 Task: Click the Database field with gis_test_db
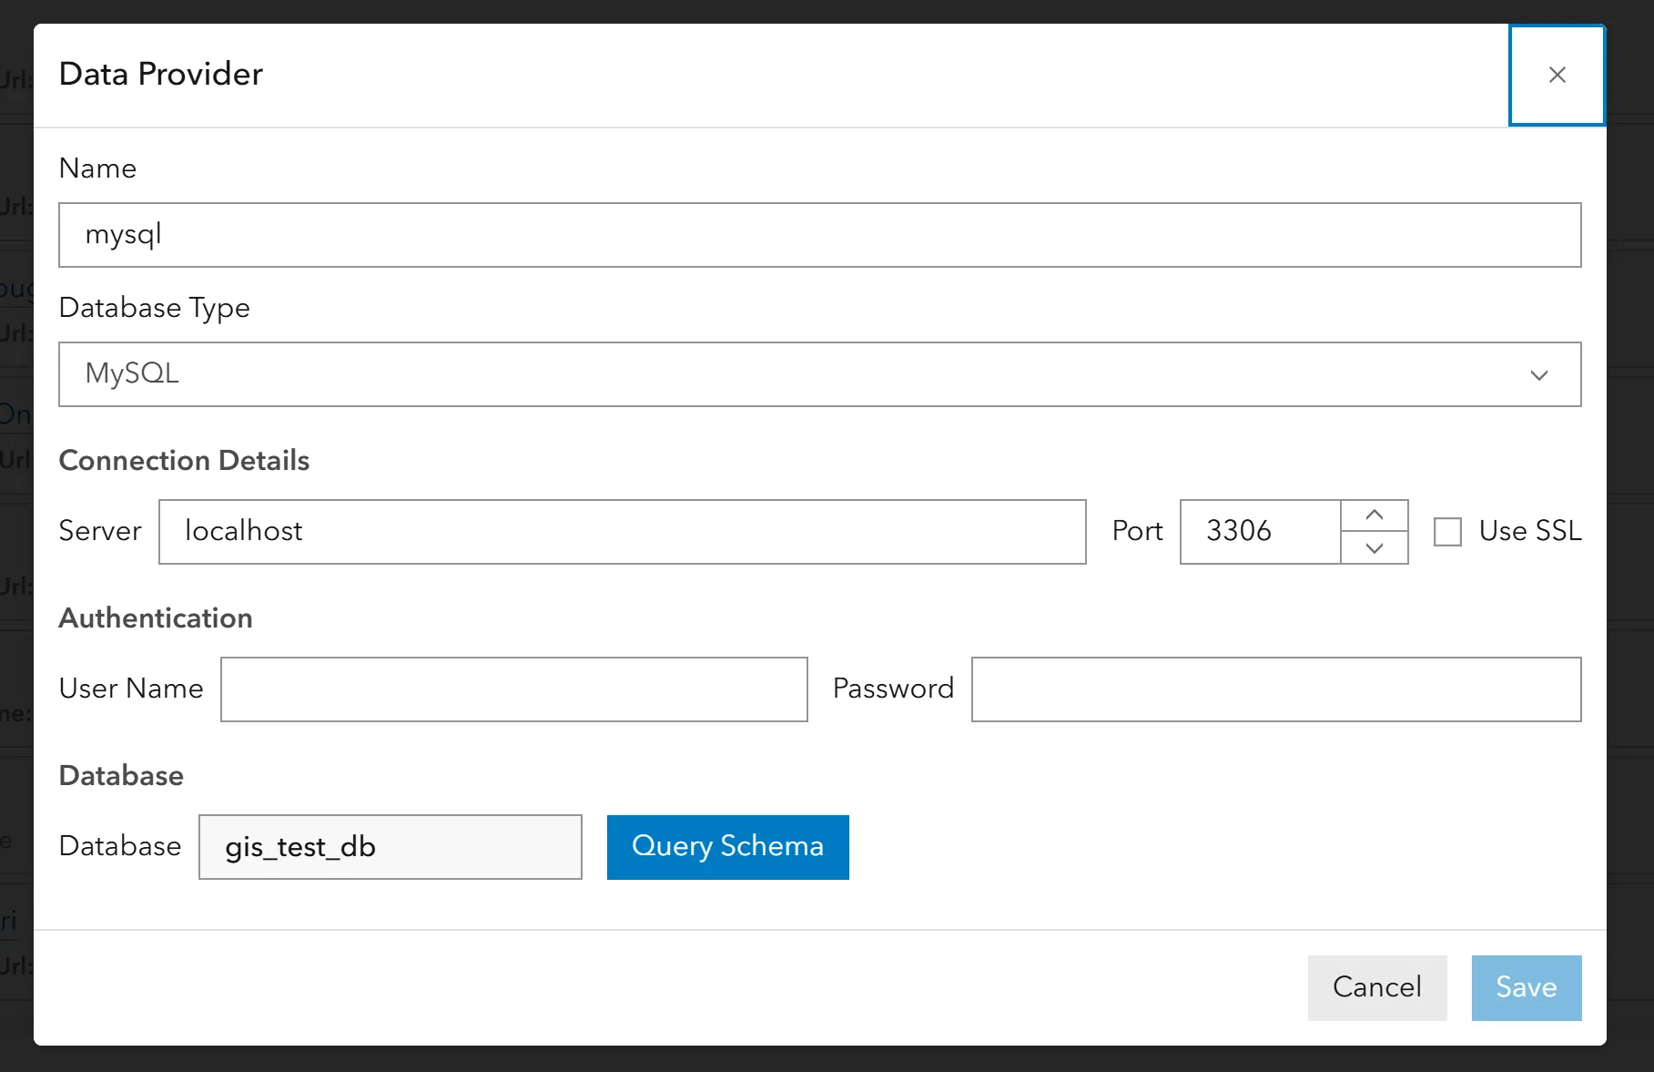[391, 847]
